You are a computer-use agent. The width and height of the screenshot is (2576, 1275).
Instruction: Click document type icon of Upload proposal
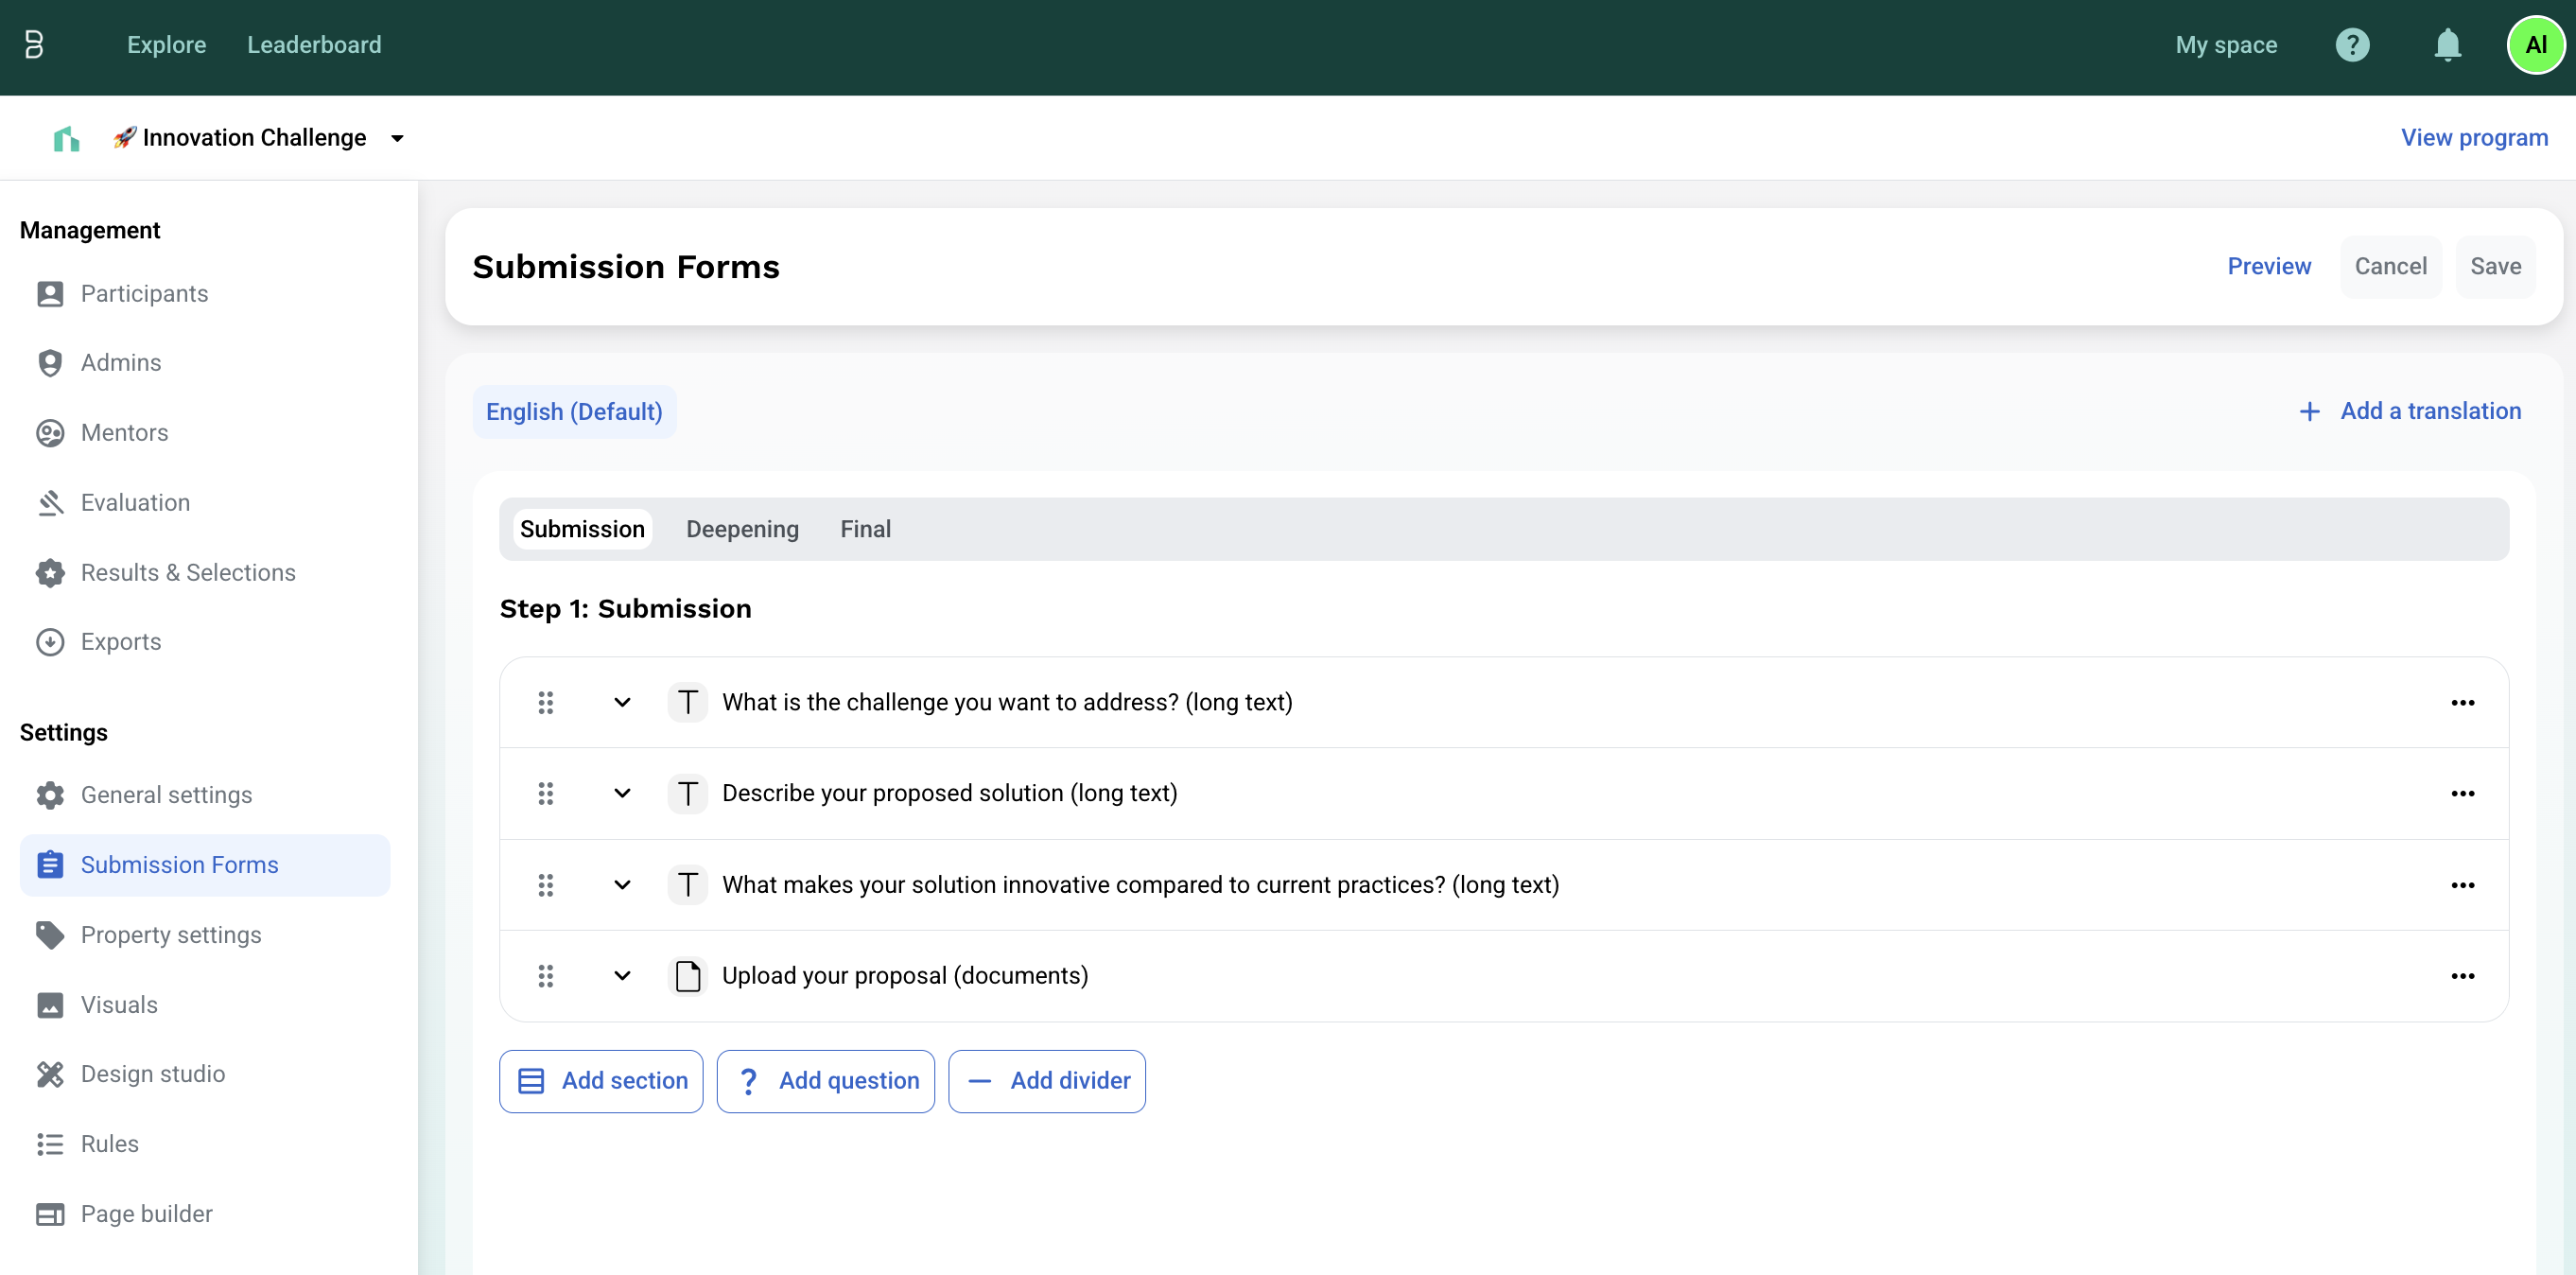pyautogui.click(x=688, y=976)
